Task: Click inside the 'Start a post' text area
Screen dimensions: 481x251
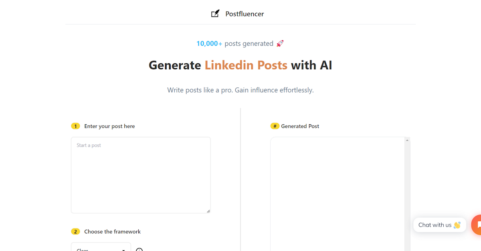Action: click(x=141, y=175)
